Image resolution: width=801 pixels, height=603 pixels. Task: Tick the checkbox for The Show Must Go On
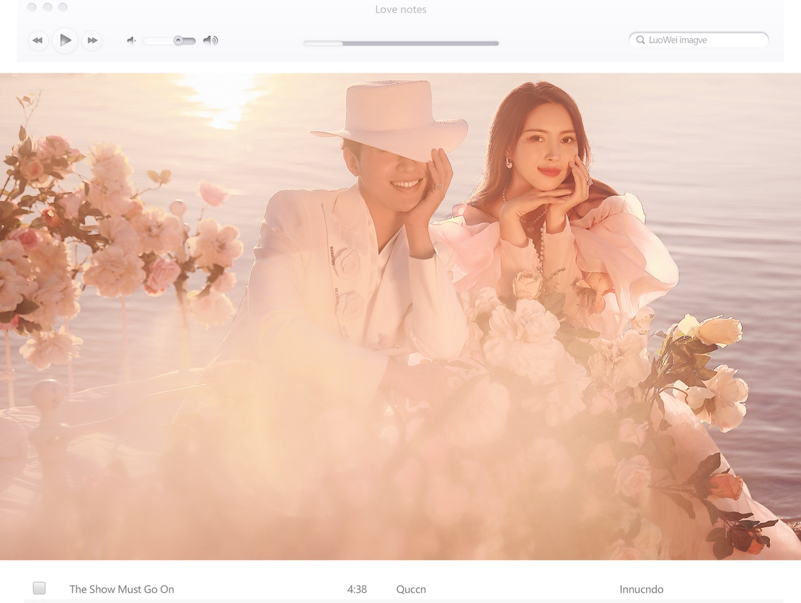tap(40, 588)
